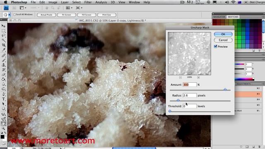Select the Healing Brush tool
The image size is (265, 149).
coord(3,55)
